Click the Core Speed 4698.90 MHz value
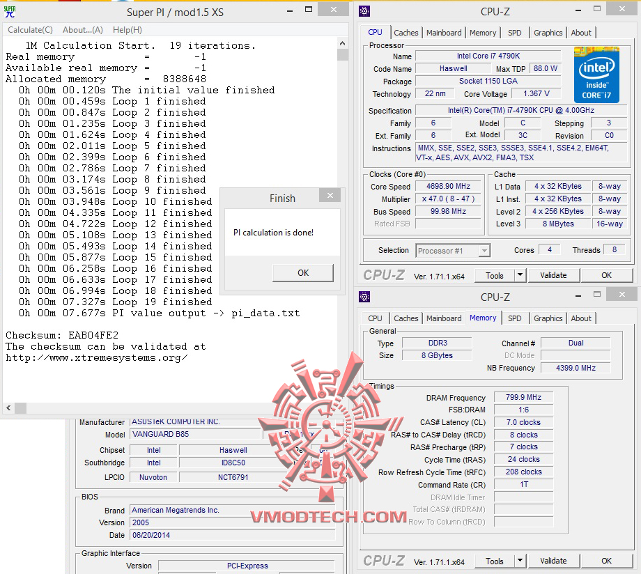 pos(448,187)
